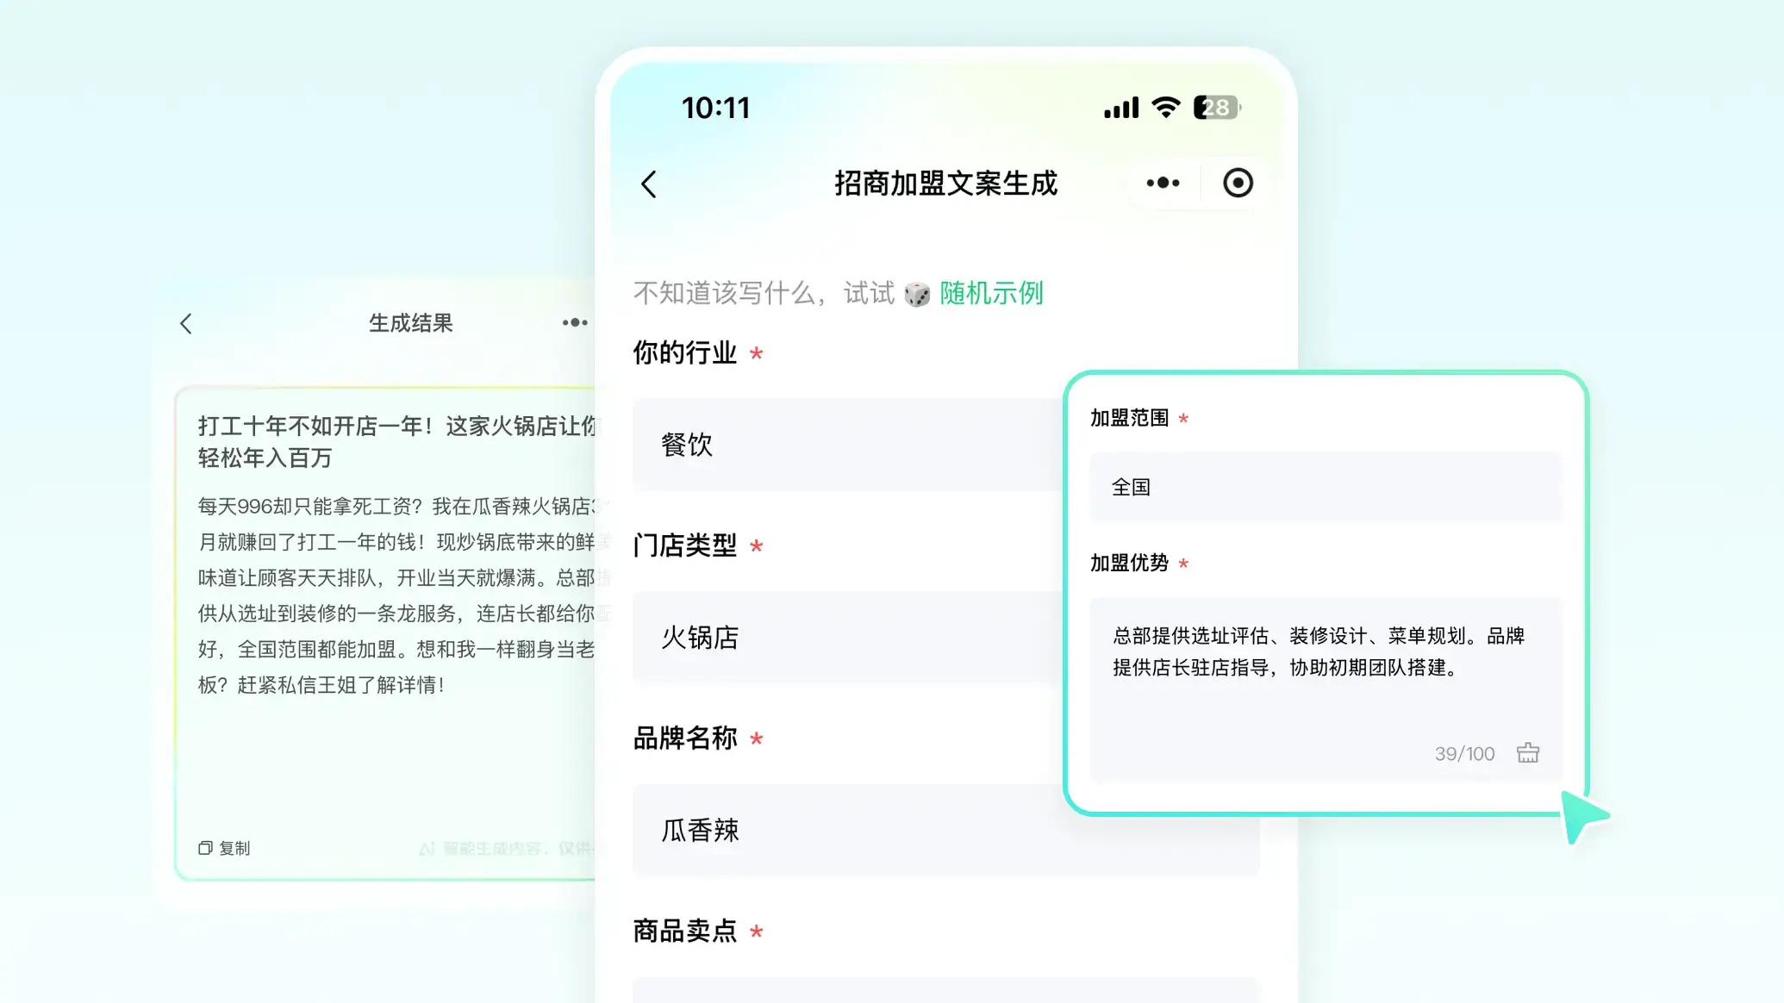Click the 加盟优势 text area
Screen dimensions: 1784x1003
1326,689
